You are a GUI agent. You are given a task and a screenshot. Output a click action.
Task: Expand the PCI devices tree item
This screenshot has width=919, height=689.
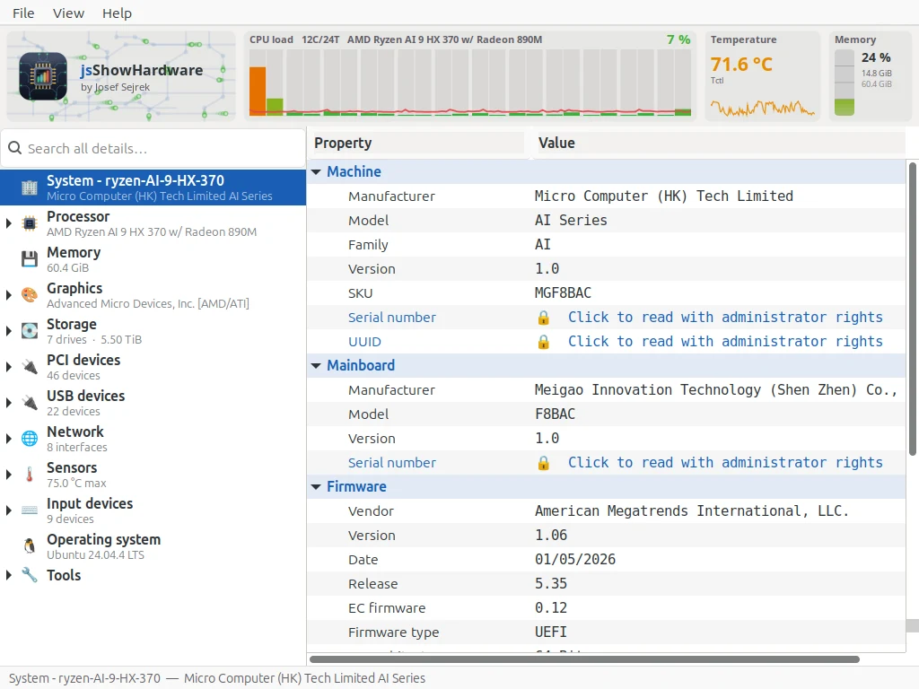tap(9, 367)
